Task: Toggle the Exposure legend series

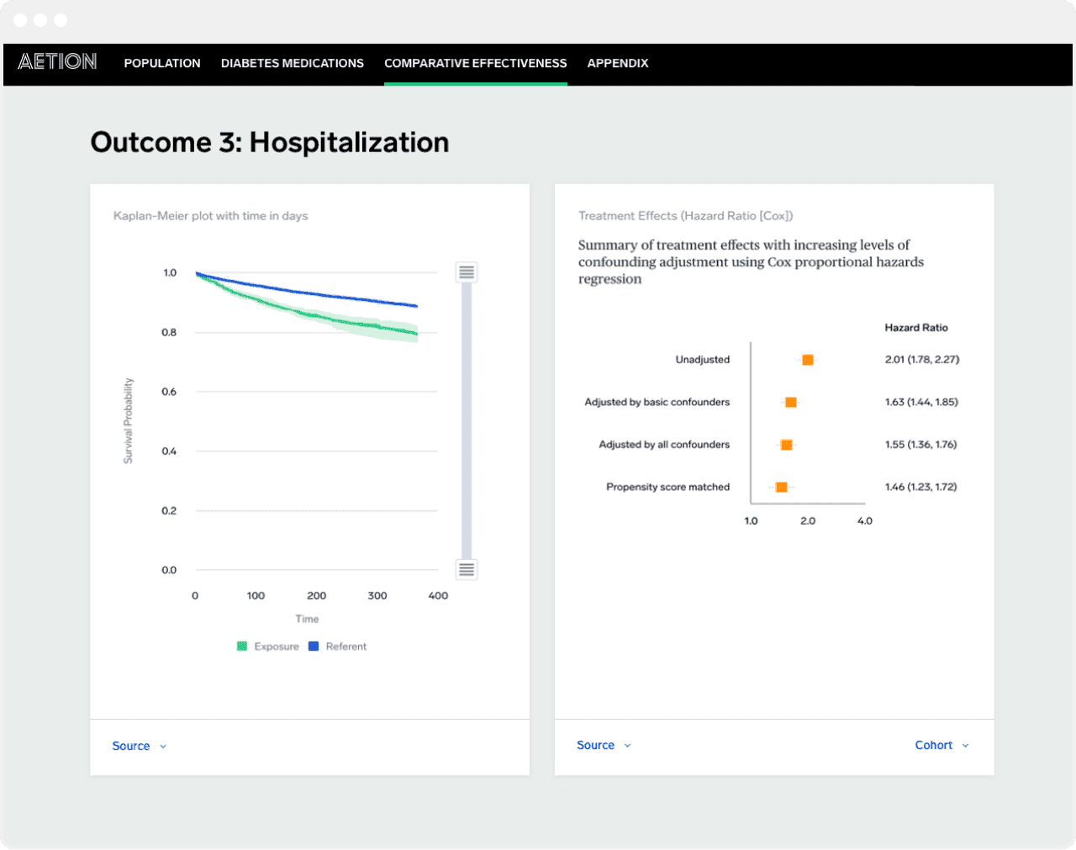Action: click(268, 647)
